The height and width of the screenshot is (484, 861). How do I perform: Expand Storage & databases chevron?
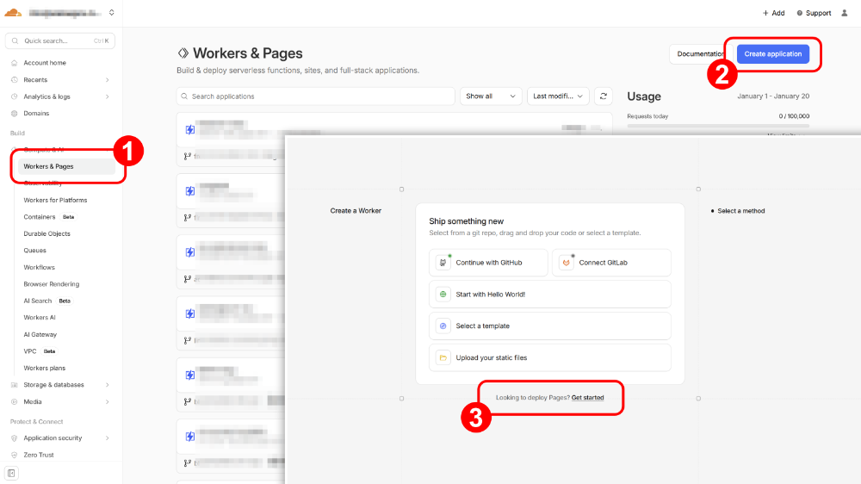coord(107,385)
